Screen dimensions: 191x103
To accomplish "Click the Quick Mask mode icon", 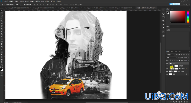I will [x=2, y=73].
